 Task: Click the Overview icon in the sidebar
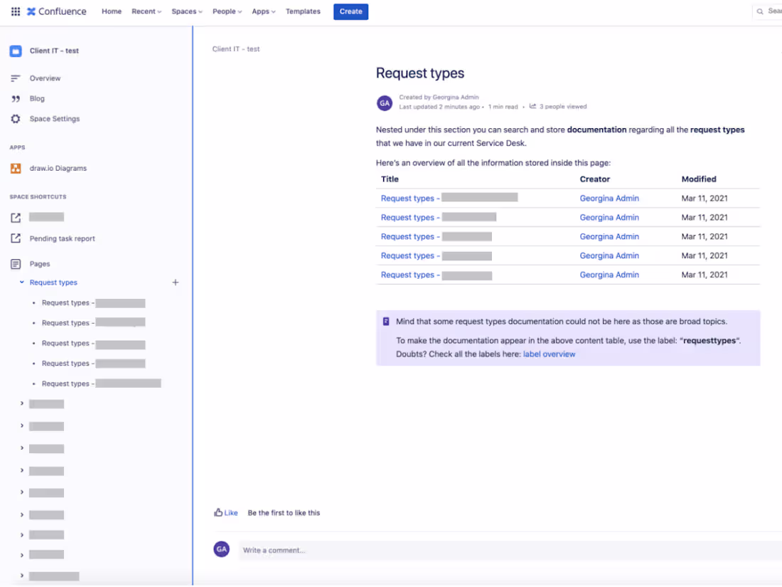16,78
